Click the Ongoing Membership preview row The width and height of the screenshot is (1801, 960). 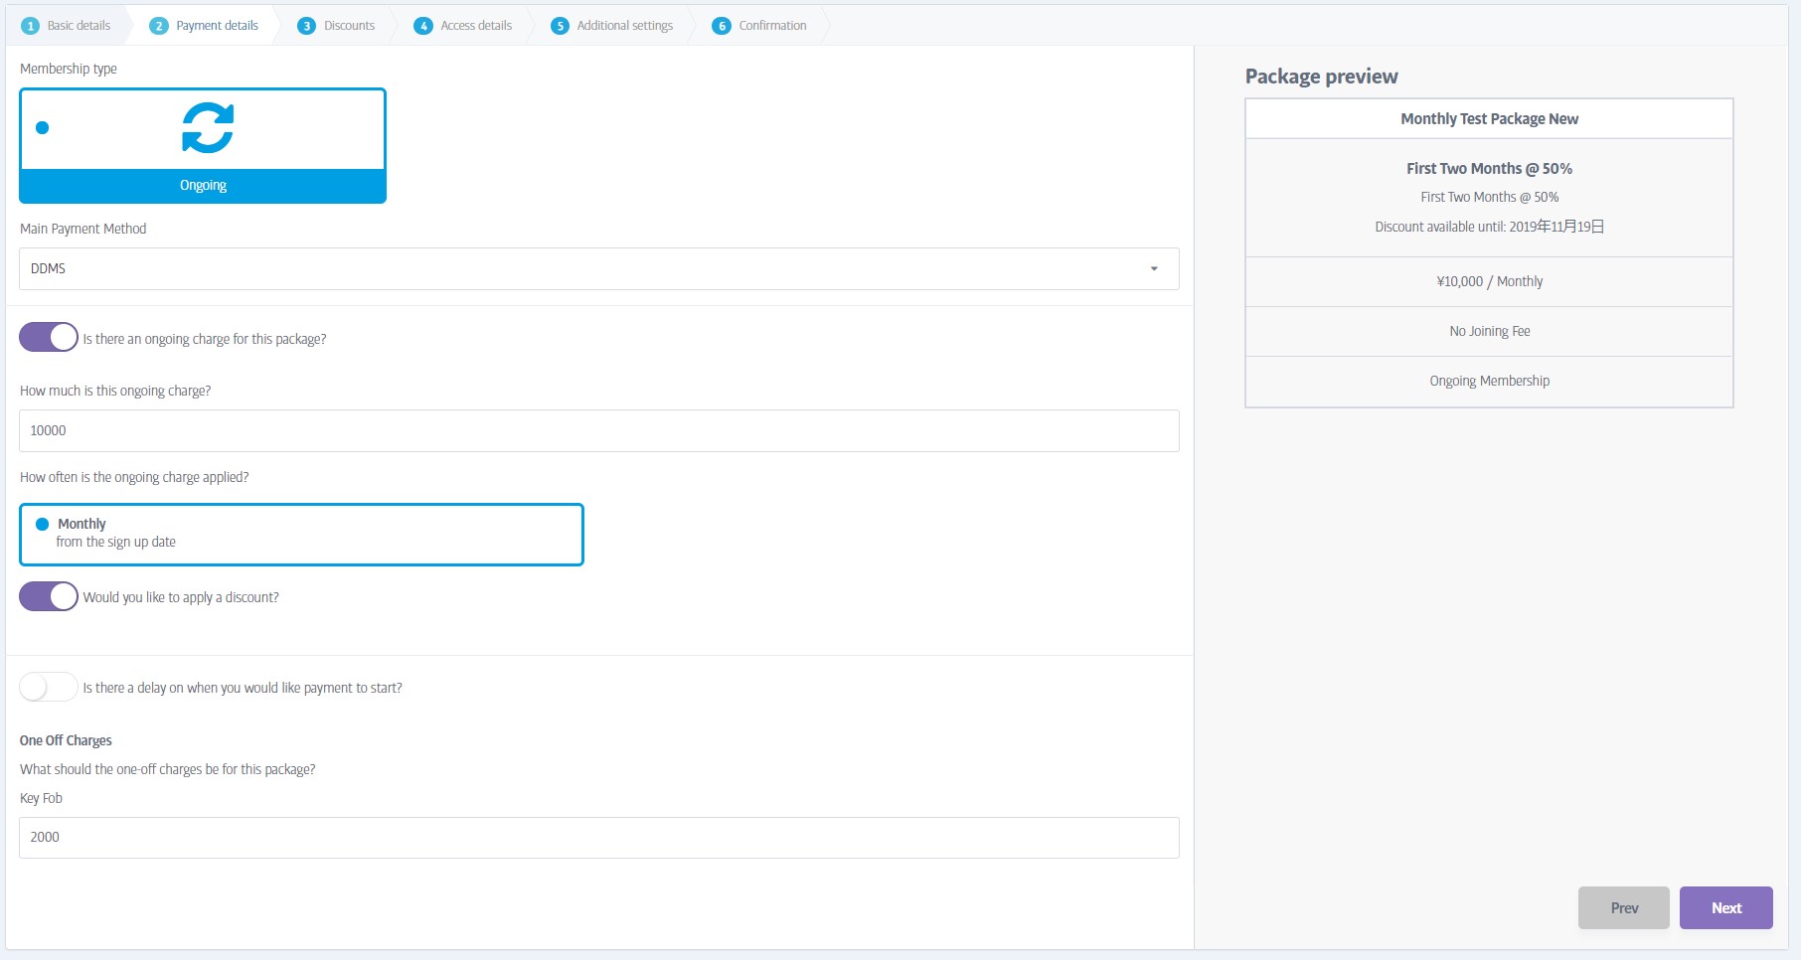pos(1489,382)
